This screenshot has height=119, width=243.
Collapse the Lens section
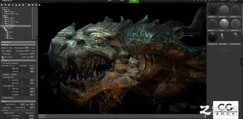click(x=18, y=101)
